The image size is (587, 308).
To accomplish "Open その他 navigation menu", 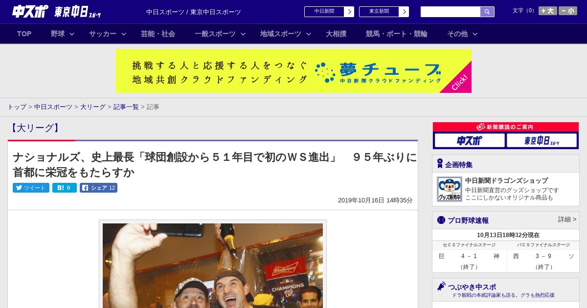I will coord(457,34).
